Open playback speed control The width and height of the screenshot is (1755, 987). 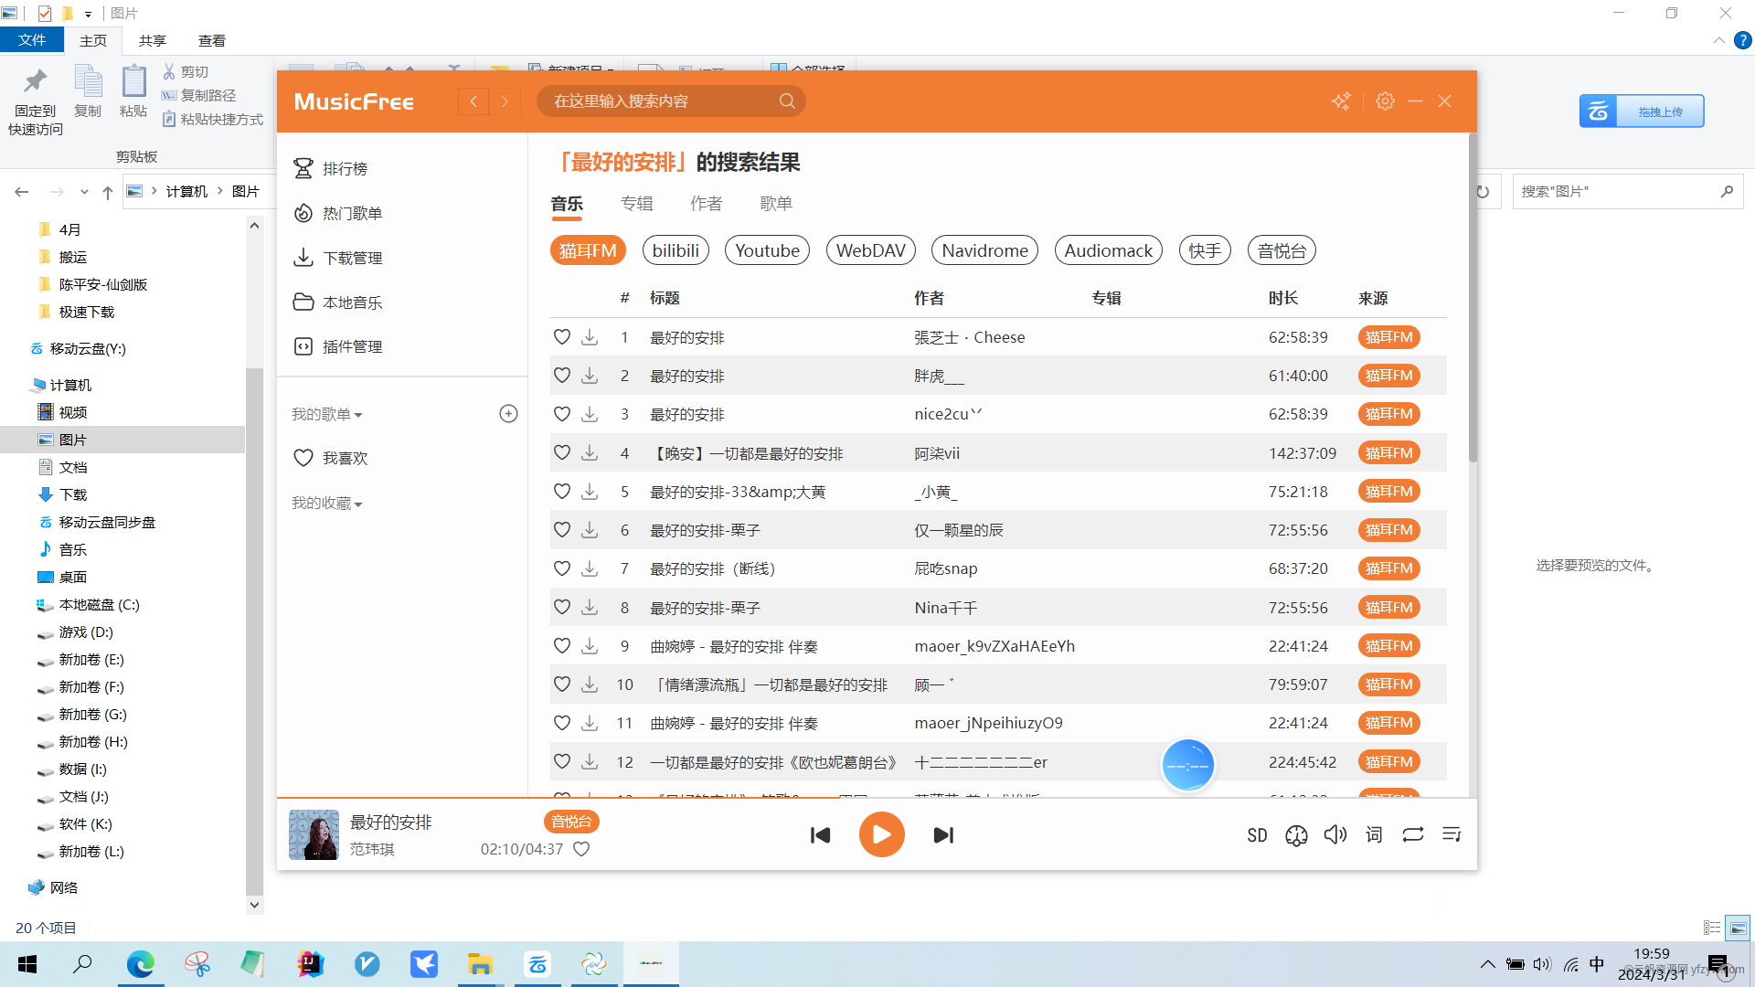[1296, 834]
